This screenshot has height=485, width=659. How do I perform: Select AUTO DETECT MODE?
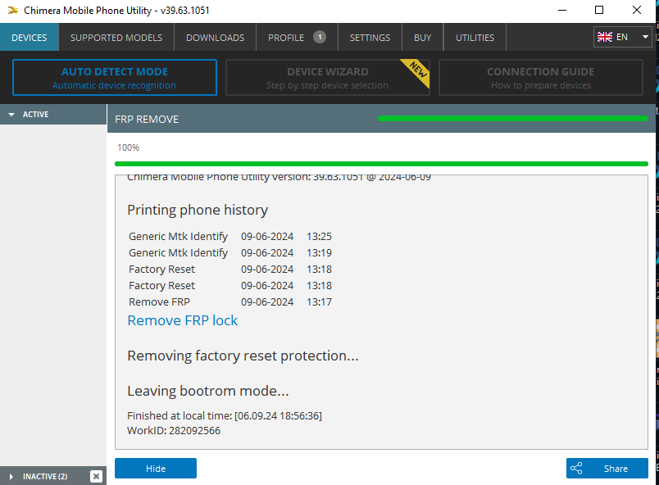click(x=115, y=78)
